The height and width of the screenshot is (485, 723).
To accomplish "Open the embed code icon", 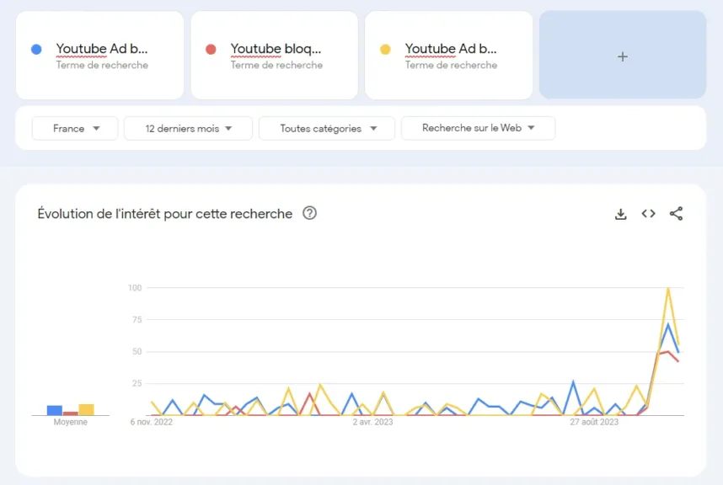I will 648,214.
